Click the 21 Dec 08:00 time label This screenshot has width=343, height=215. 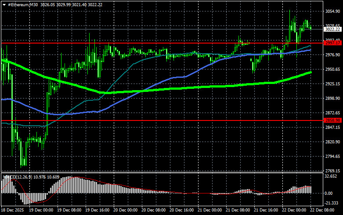[x=238, y=210]
